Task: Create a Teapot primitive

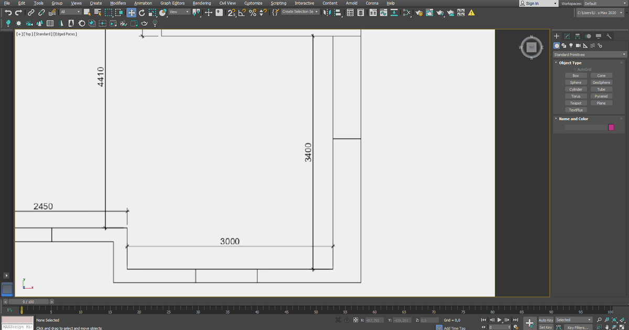Action: point(576,103)
